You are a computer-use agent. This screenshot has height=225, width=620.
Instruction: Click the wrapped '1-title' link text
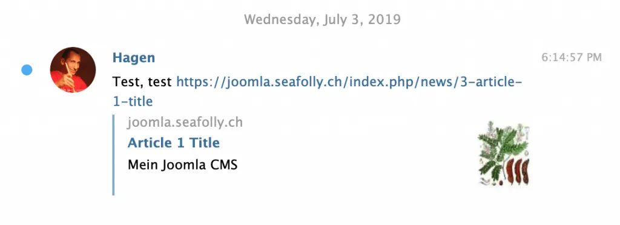click(x=133, y=102)
